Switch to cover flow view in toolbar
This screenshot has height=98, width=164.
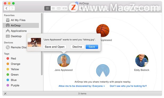point(64,8)
